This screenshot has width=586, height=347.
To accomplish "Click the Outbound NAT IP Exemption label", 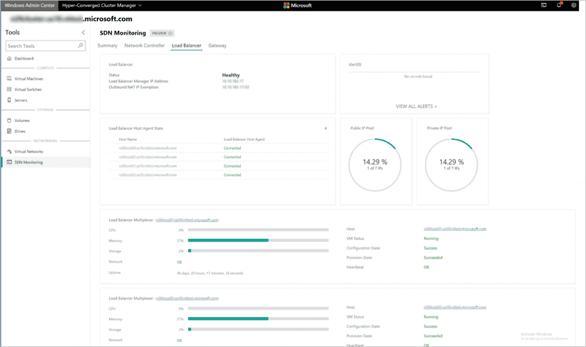I will point(133,87).
